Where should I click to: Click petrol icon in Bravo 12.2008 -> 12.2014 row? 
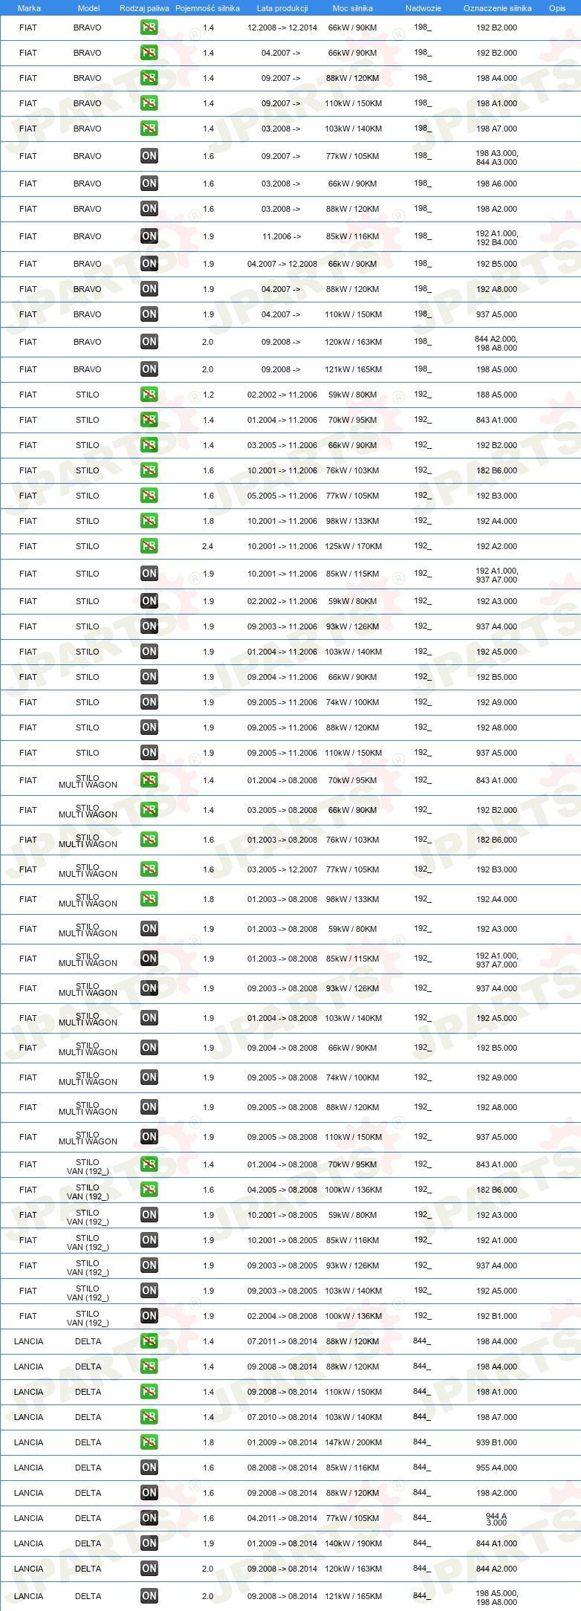click(149, 27)
